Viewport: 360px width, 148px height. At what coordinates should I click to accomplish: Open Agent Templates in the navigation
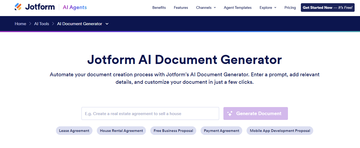point(238,7)
